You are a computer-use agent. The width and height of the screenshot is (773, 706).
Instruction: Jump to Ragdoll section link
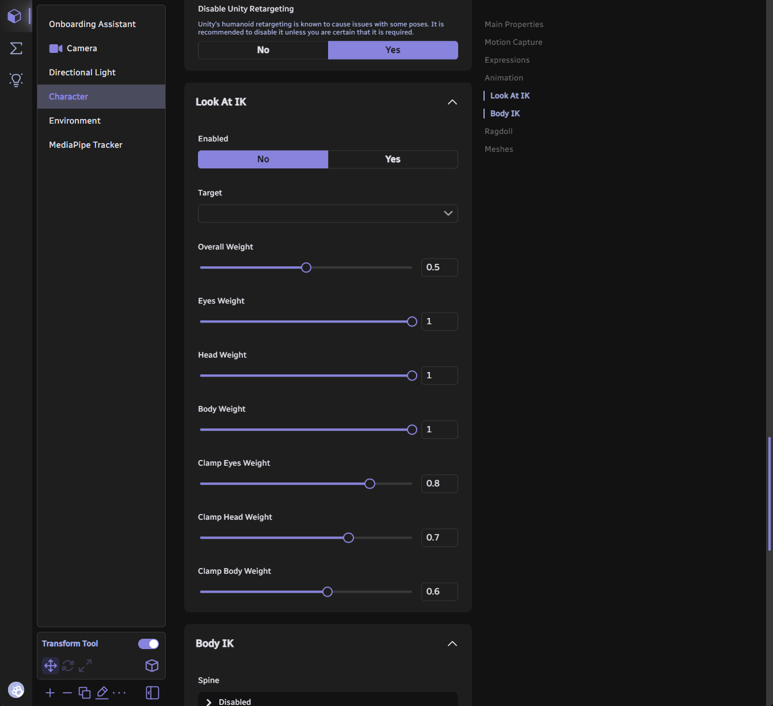point(498,131)
